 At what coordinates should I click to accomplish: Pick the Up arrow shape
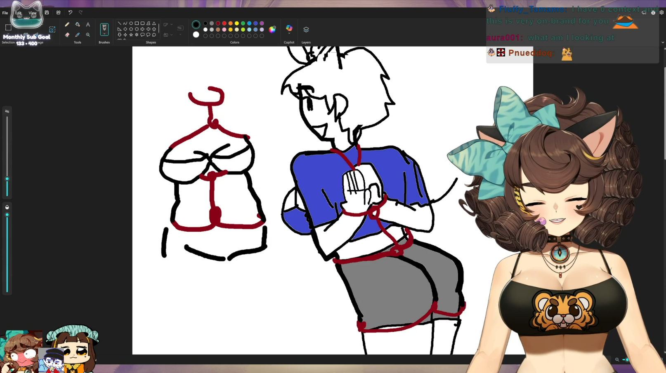pos(154,29)
